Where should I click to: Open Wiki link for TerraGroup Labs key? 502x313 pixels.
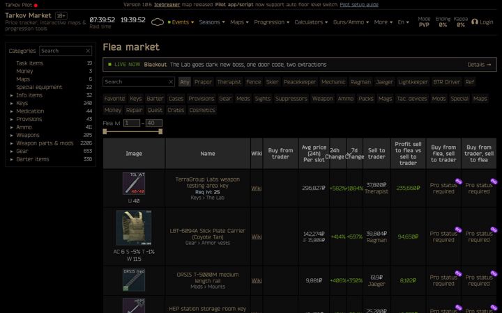pos(256,188)
